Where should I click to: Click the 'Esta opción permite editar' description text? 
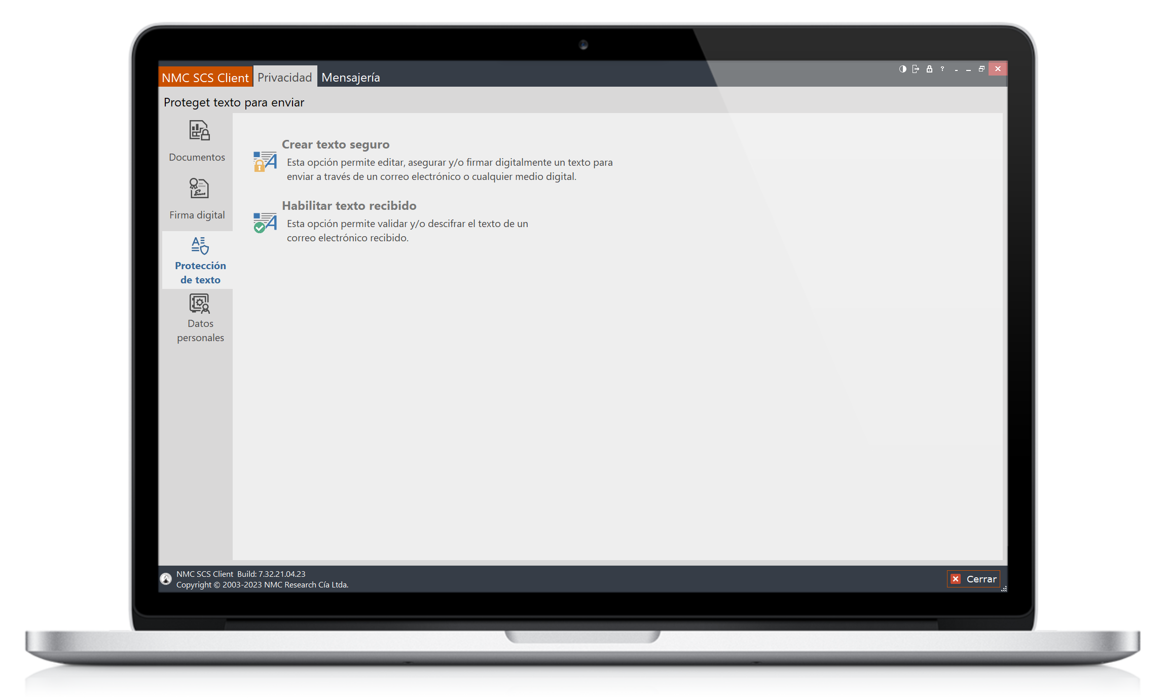[x=450, y=169]
